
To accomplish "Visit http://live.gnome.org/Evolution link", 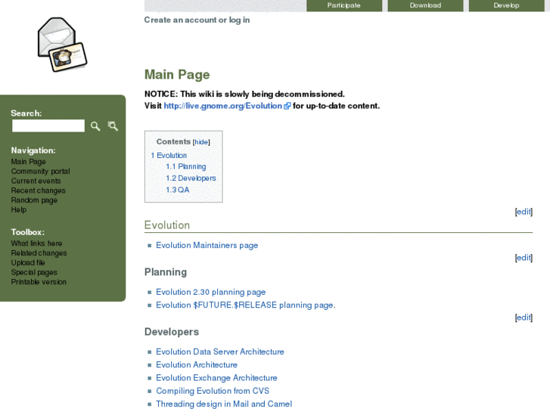I will click(x=223, y=106).
